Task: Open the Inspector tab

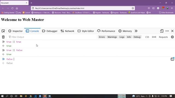Action: [16, 31]
